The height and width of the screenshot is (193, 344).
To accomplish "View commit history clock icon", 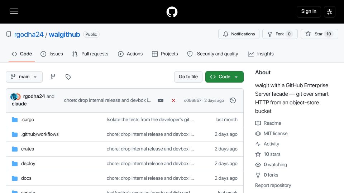I will pos(233,100).
